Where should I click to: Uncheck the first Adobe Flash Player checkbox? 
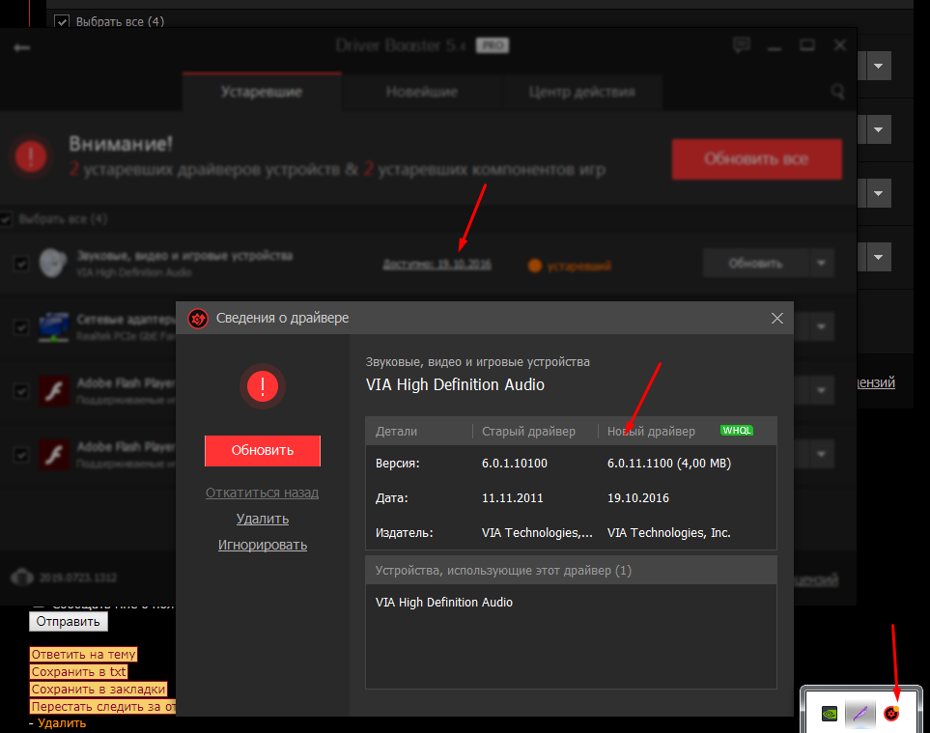coord(21,391)
